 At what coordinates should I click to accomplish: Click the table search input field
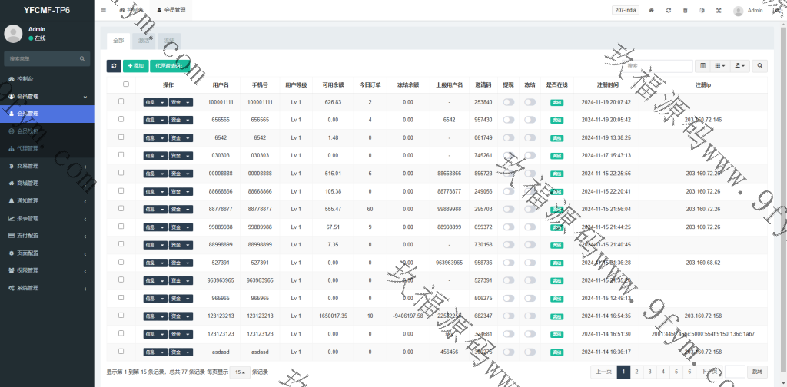(660, 66)
